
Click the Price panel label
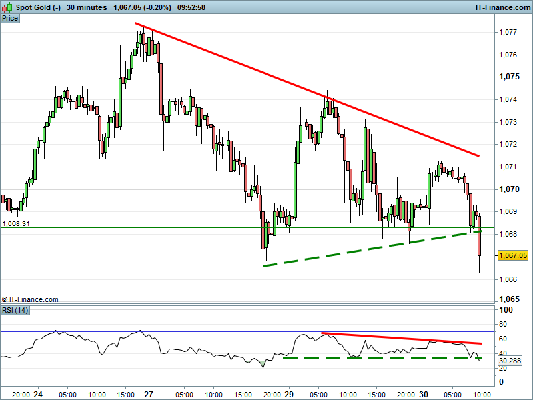(10, 18)
